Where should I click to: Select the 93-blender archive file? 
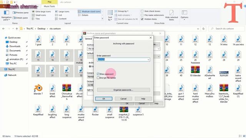click(195, 71)
